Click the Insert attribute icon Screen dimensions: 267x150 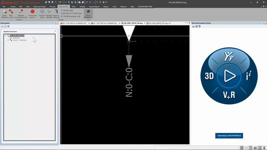click(5, 12)
